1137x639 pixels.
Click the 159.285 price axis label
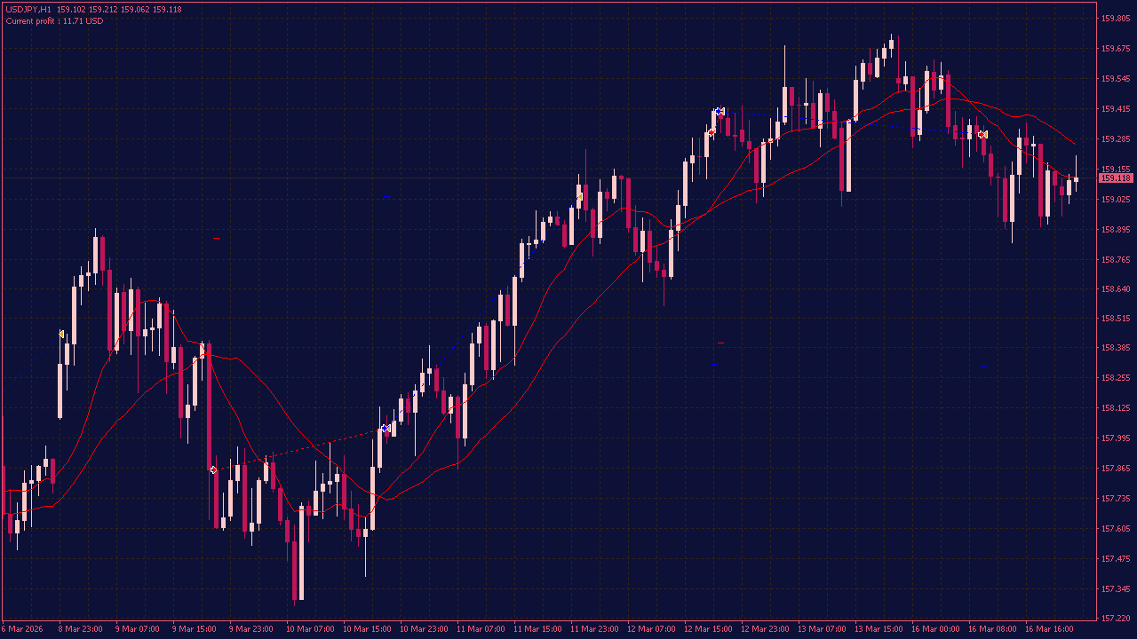(1116, 139)
